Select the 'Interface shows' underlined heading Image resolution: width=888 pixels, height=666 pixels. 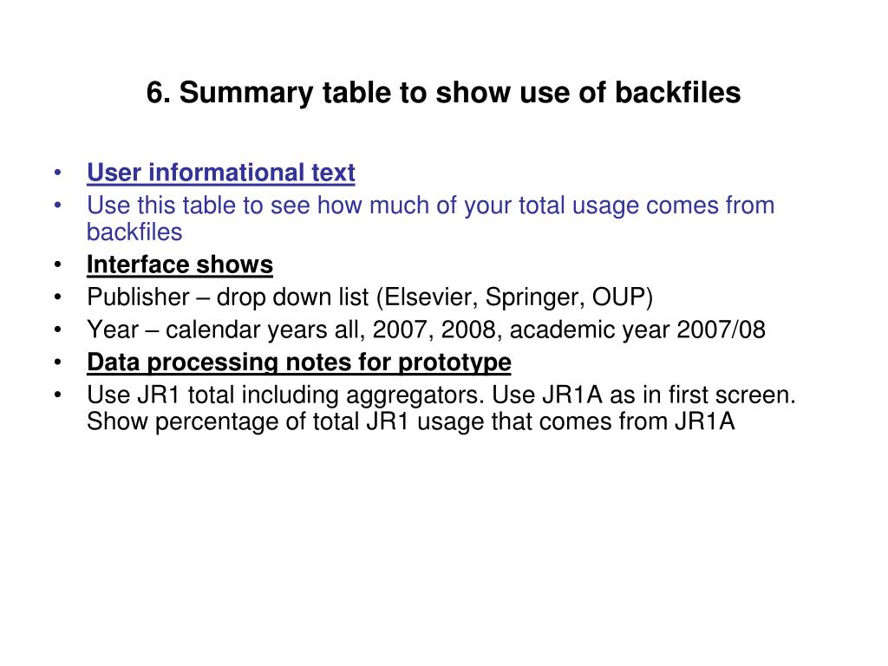(x=180, y=265)
